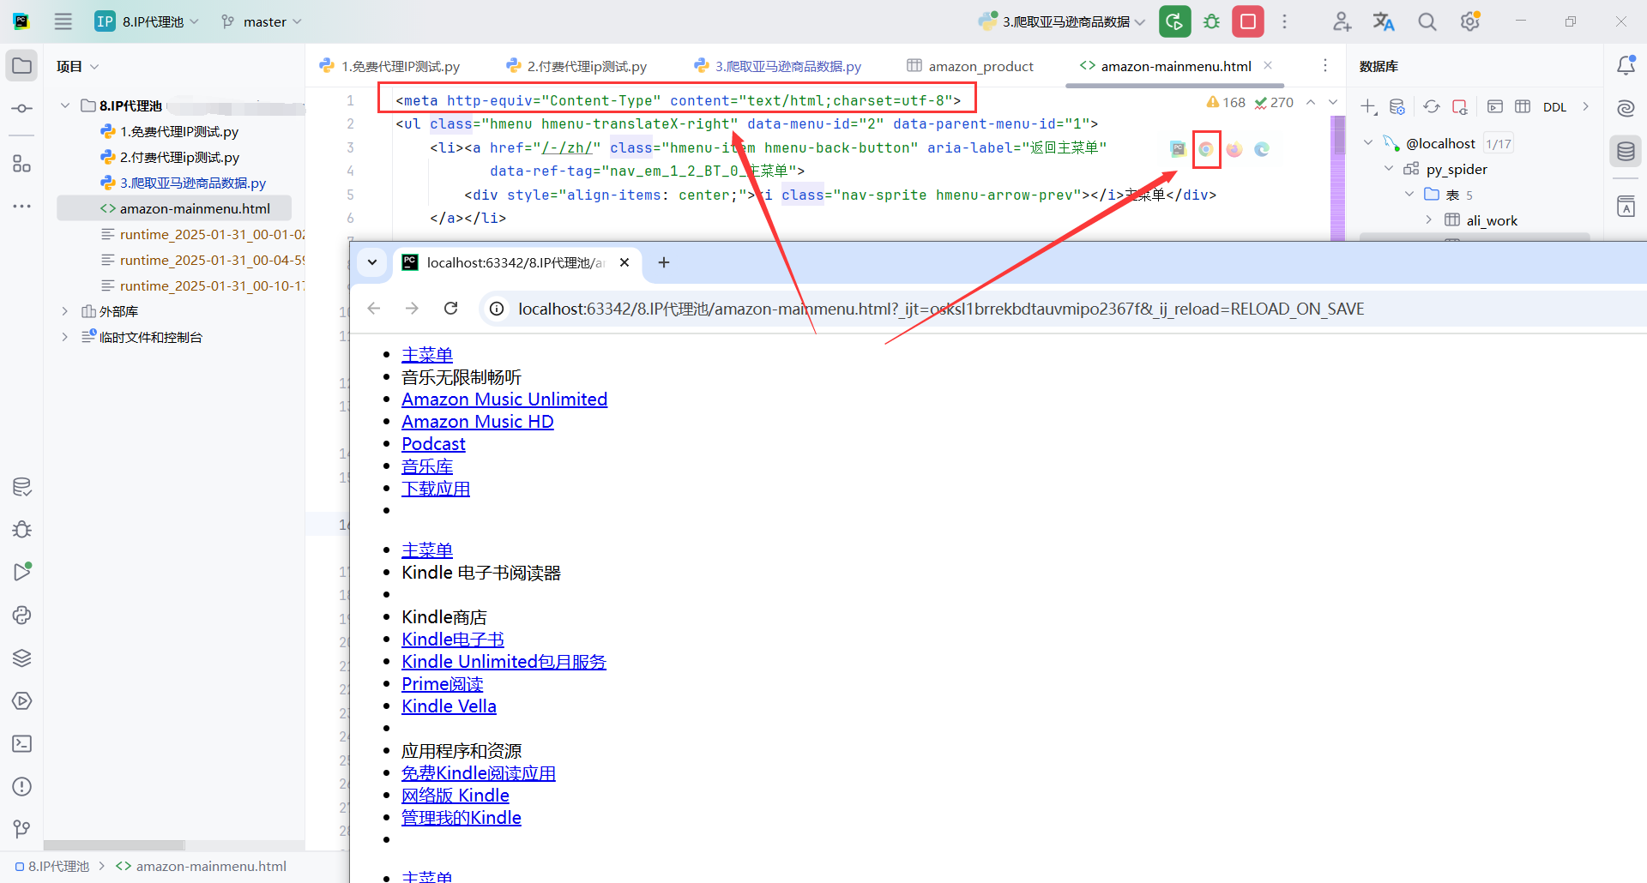This screenshot has width=1647, height=883.
Task: Click the Prime阅读 link in browser
Action: [442, 684]
